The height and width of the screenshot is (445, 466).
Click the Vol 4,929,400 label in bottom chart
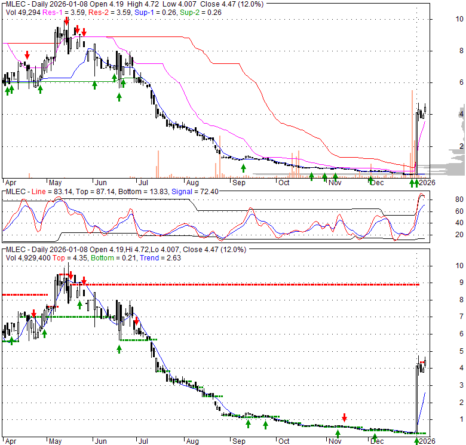click(x=27, y=257)
